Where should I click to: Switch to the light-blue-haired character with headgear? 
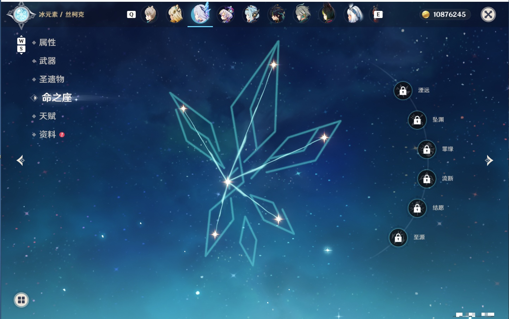point(251,14)
